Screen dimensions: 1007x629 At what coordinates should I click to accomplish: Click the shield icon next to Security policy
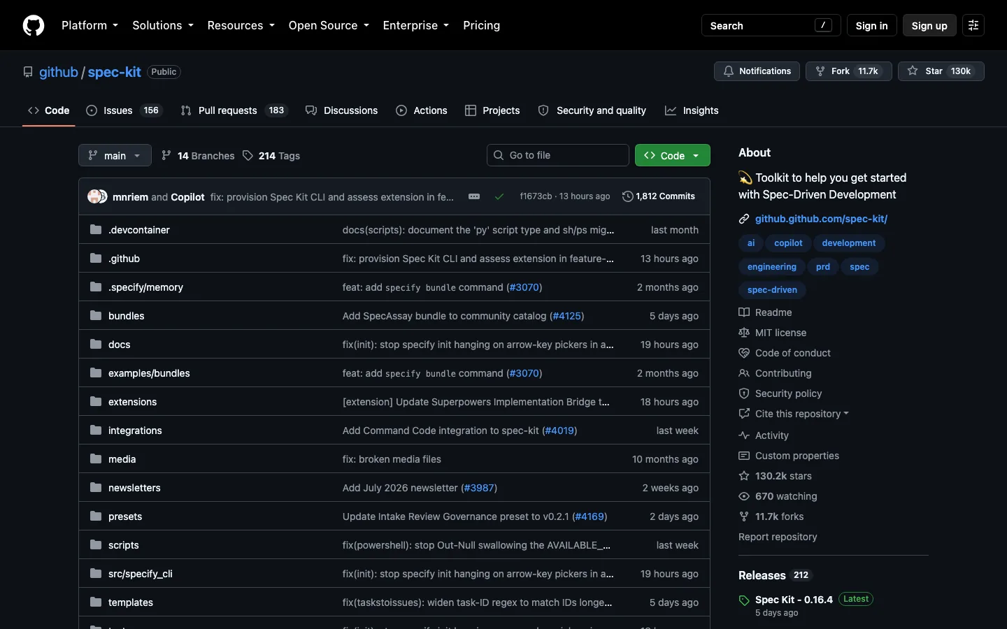pos(744,393)
